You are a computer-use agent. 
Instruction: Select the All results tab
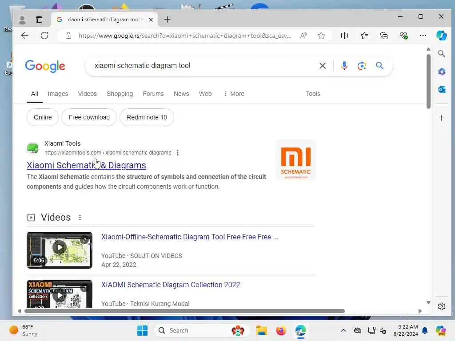(35, 94)
